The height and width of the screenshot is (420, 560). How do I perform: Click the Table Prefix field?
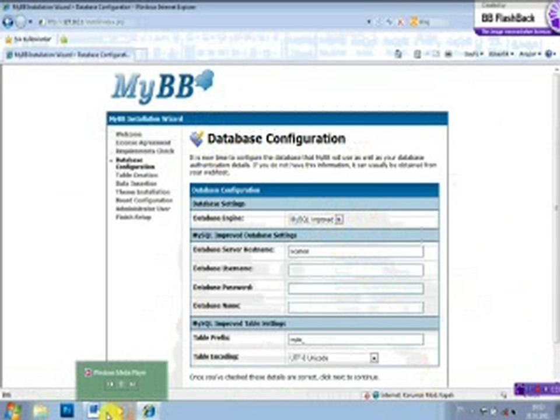(x=356, y=339)
